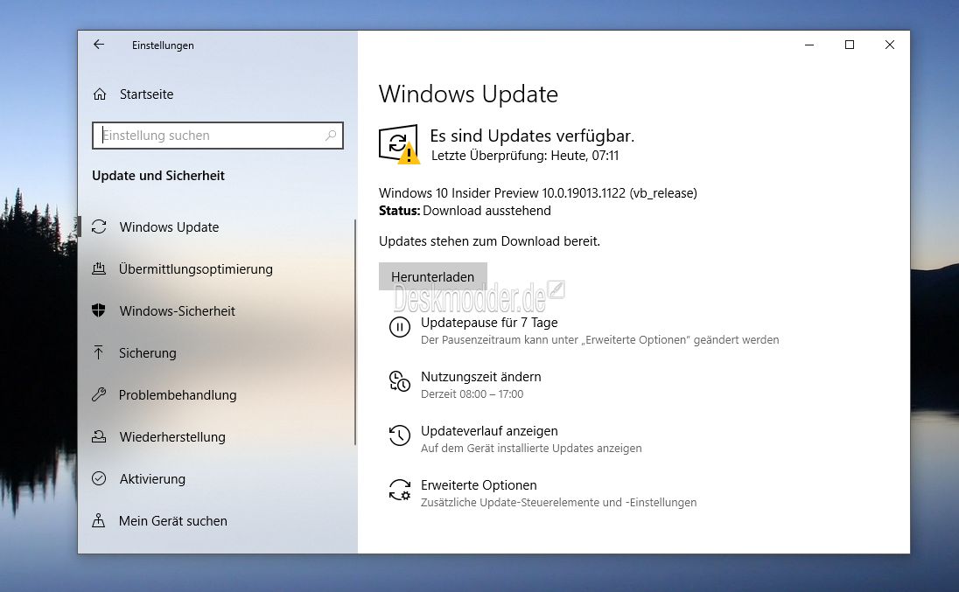Open Startseite
Viewport: 959px width, 592px height.
[x=147, y=94]
